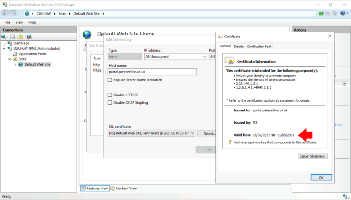This screenshot has height=200, width=351.
Task: Click the save icon in Connections toolbar
Action: click(x=13, y=37)
